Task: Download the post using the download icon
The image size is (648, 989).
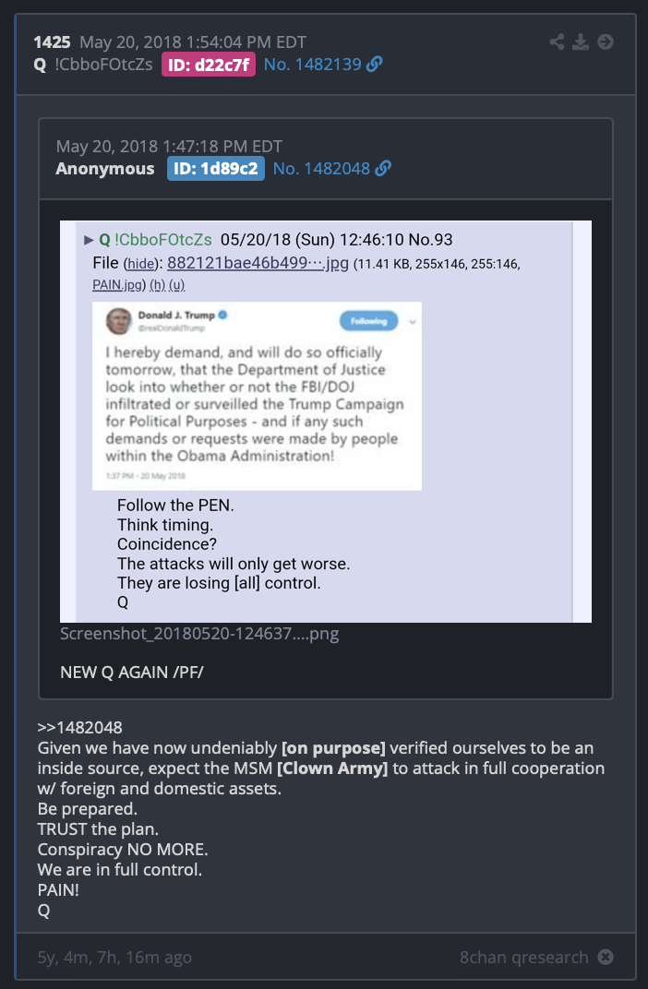Action: coord(581,42)
